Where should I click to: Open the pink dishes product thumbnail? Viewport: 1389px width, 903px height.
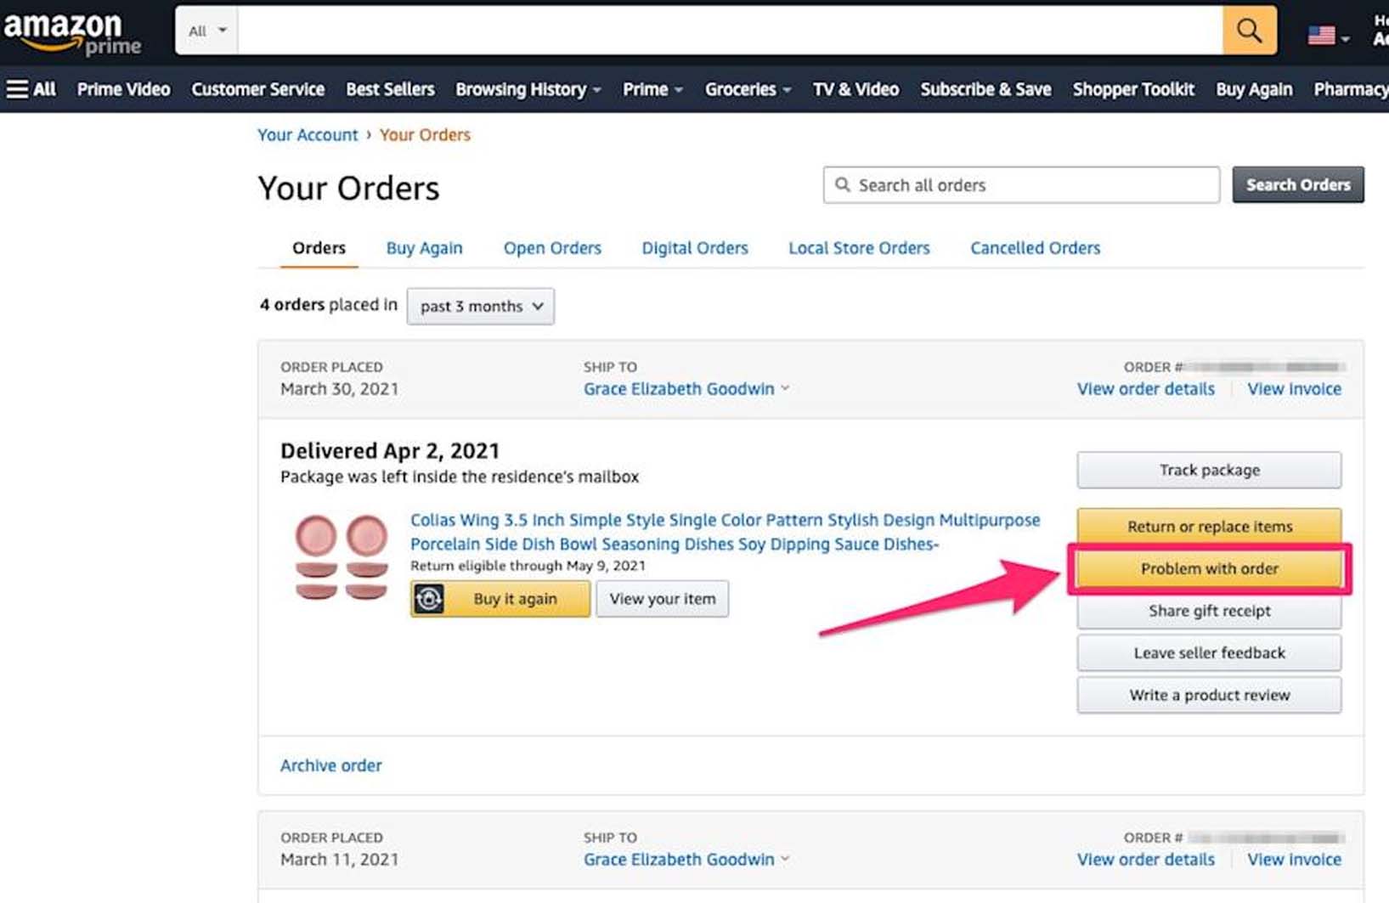pos(342,556)
